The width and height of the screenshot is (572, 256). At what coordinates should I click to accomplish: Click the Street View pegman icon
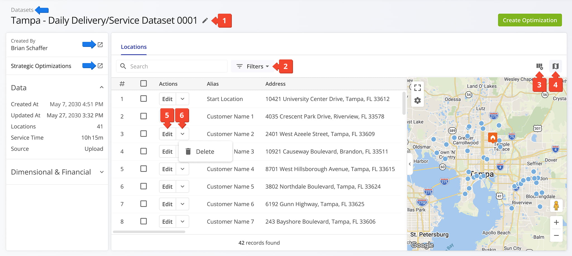point(556,206)
